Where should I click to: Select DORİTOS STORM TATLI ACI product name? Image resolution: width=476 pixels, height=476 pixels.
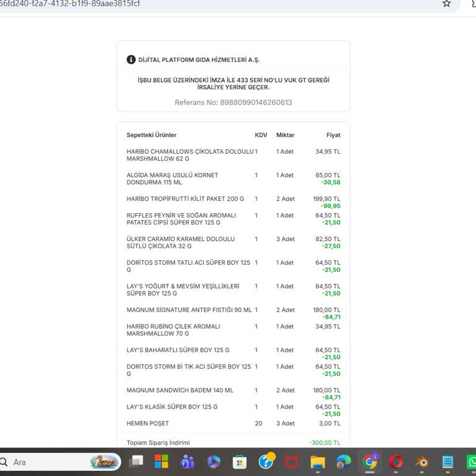point(188,266)
